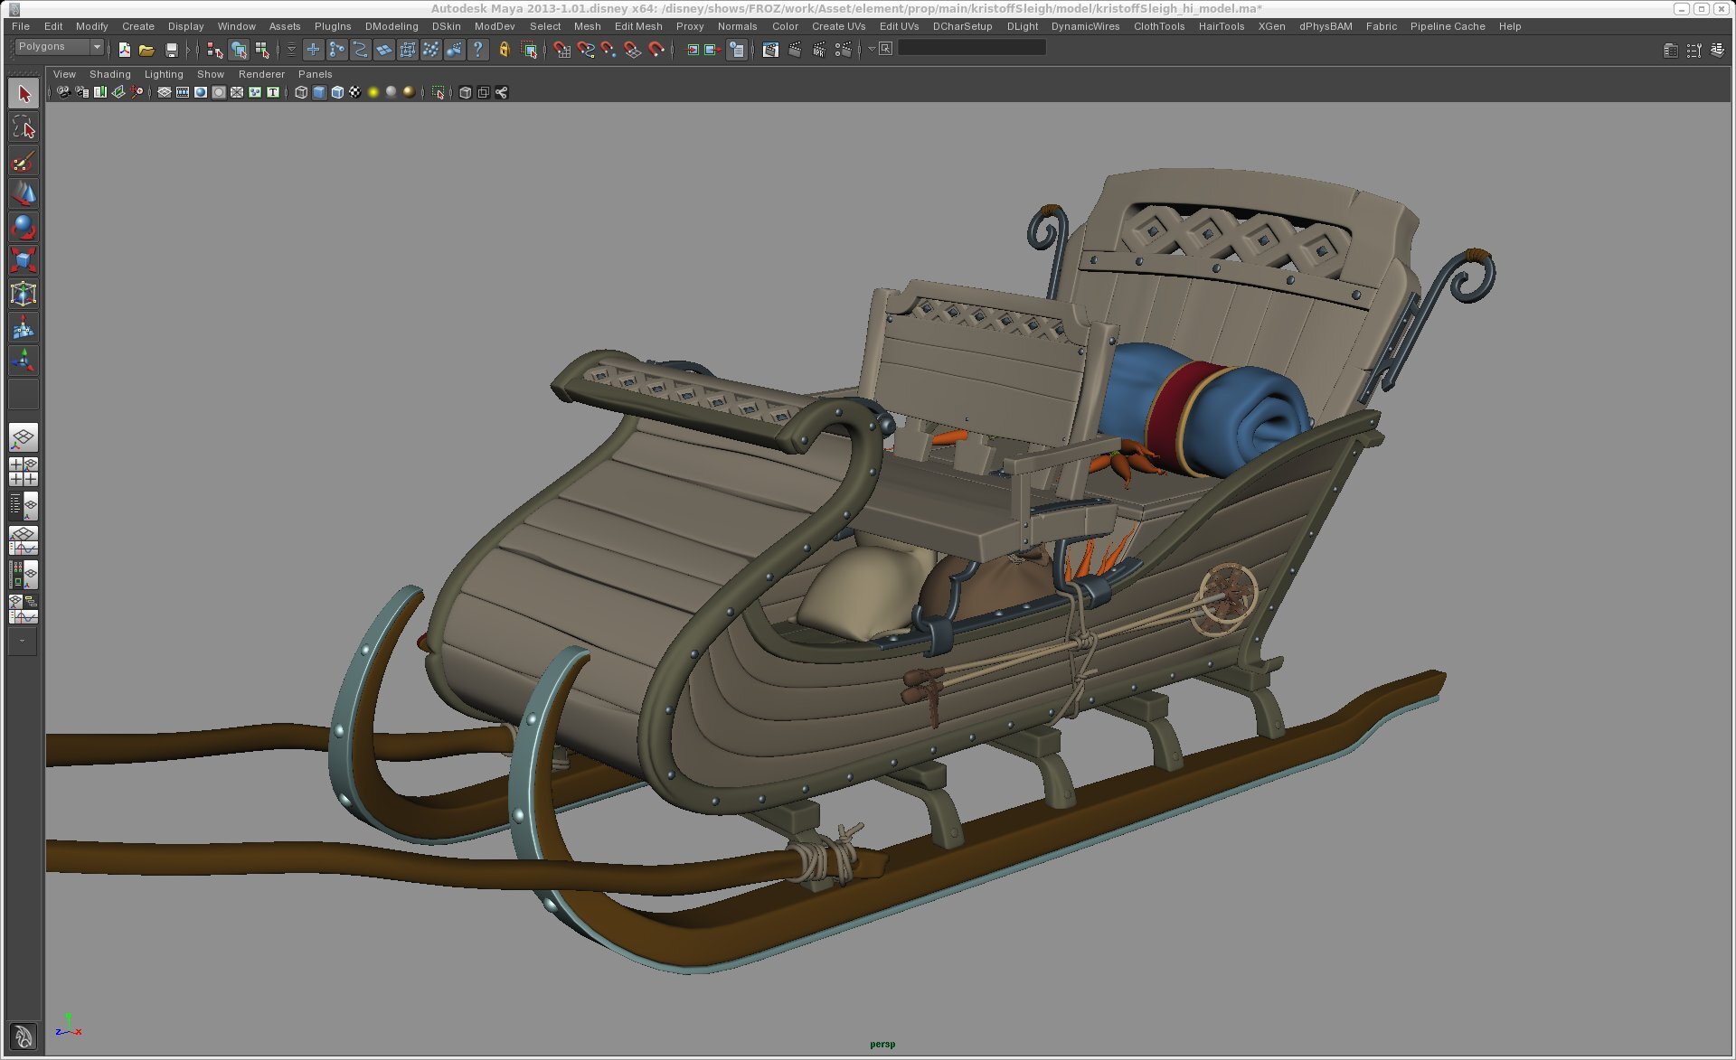Viewport: 1736px width, 1060px height.
Task: Toggle X-ray display mode
Action: 466,92
